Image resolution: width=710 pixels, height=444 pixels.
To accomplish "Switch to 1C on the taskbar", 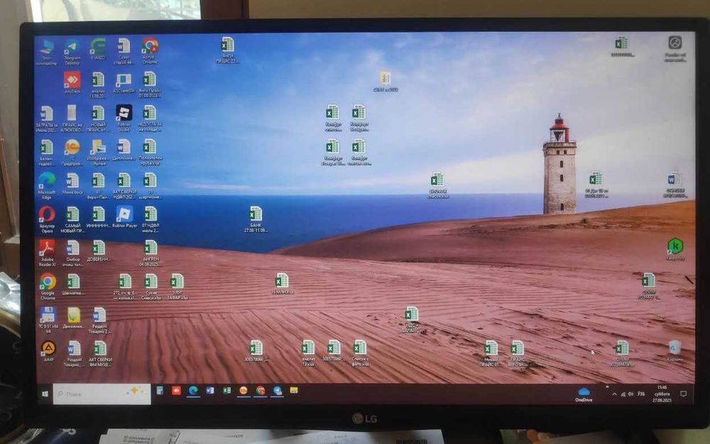I will [x=244, y=390].
